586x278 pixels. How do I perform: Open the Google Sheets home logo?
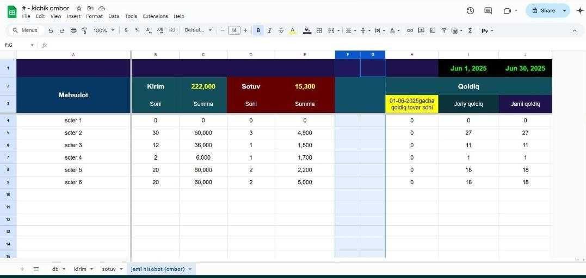[x=12, y=12]
